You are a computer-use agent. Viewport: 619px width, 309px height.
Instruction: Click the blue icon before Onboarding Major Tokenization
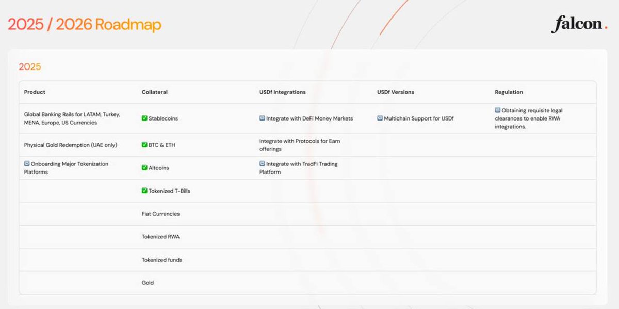pyautogui.click(x=27, y=164)
